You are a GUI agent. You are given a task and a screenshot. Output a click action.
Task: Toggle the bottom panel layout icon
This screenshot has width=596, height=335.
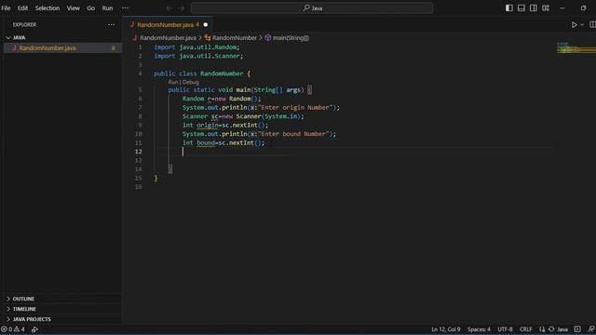tap(521, 8)
